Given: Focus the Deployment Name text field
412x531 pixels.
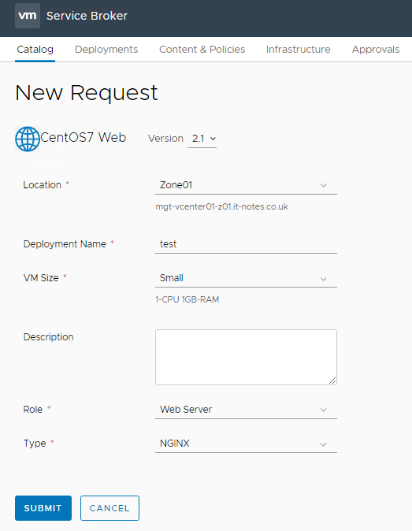Looking at the screenshot, I should (246, 244).
